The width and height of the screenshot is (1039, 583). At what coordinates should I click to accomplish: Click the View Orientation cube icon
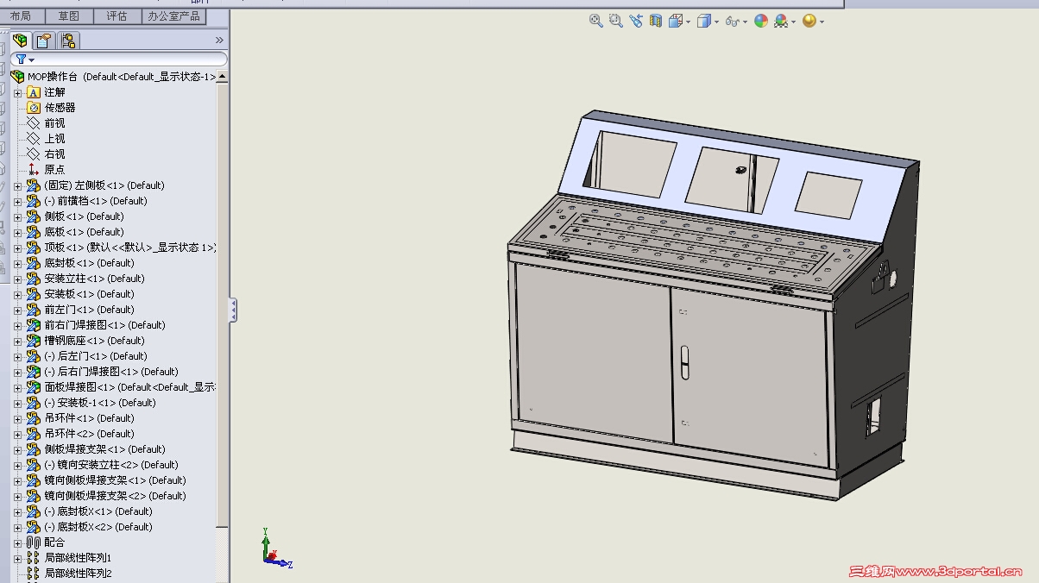click(x=676, y=21)
